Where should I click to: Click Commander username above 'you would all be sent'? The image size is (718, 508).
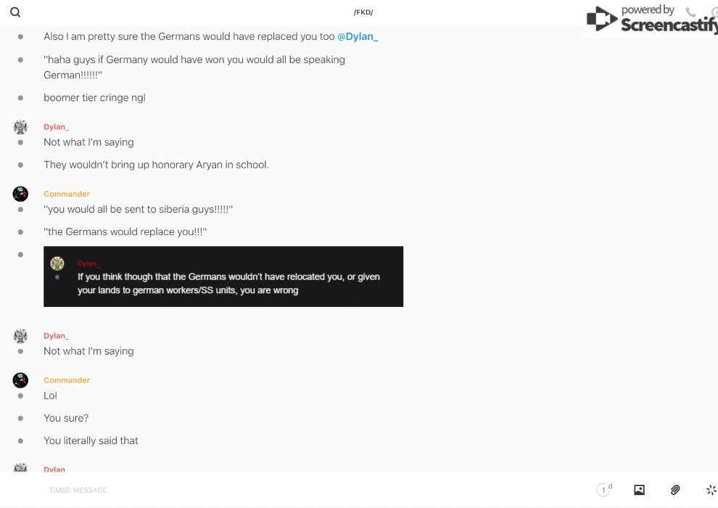[x=67, y=194]
